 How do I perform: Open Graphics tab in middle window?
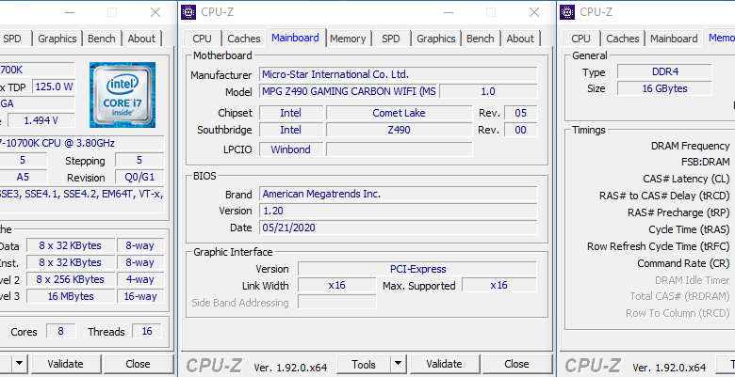click(436, 39)
